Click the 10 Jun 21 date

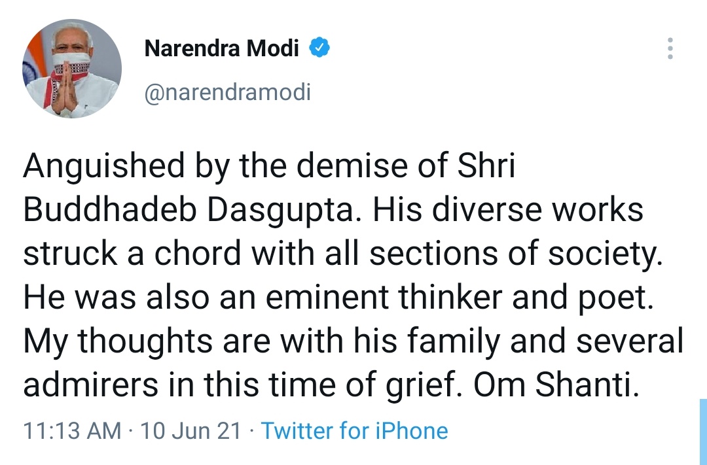pyautogui.click(x=190, y=430)
